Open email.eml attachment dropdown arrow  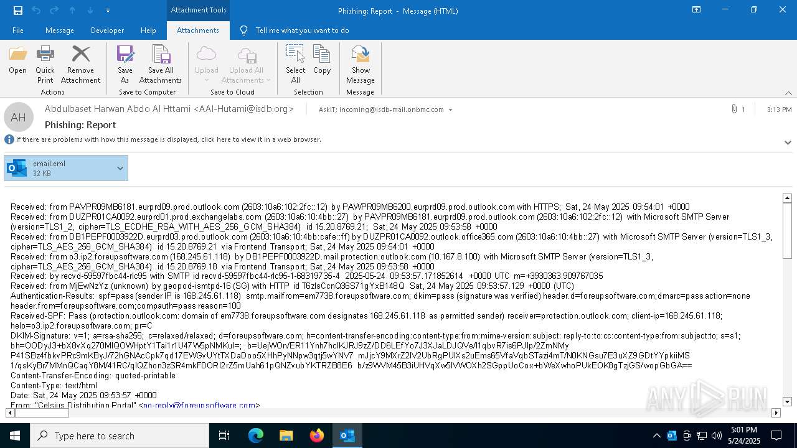pyautogui.click(x=120, y=168)
